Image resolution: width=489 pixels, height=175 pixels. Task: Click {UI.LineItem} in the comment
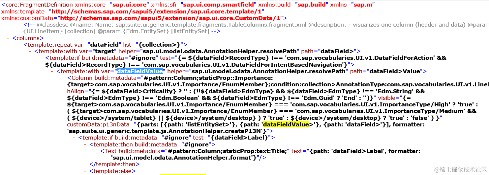coord(43,32)
